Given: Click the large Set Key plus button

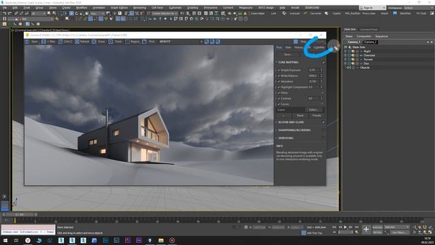Looking at the screenshot, I should [x=366, y=229].
